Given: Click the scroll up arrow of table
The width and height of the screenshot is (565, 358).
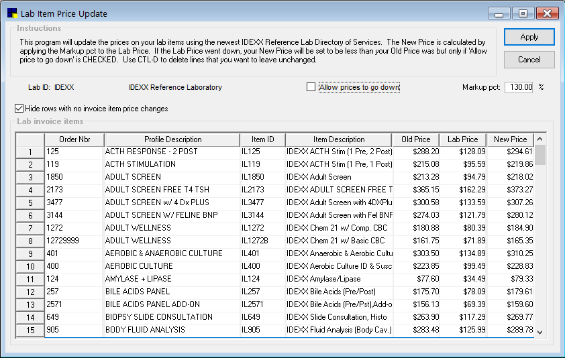Looking at the screenshot, I should (x=540, y=139).
